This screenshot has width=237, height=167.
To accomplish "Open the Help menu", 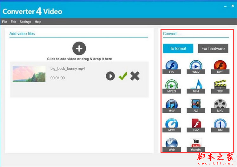I will tap(38, 22).
